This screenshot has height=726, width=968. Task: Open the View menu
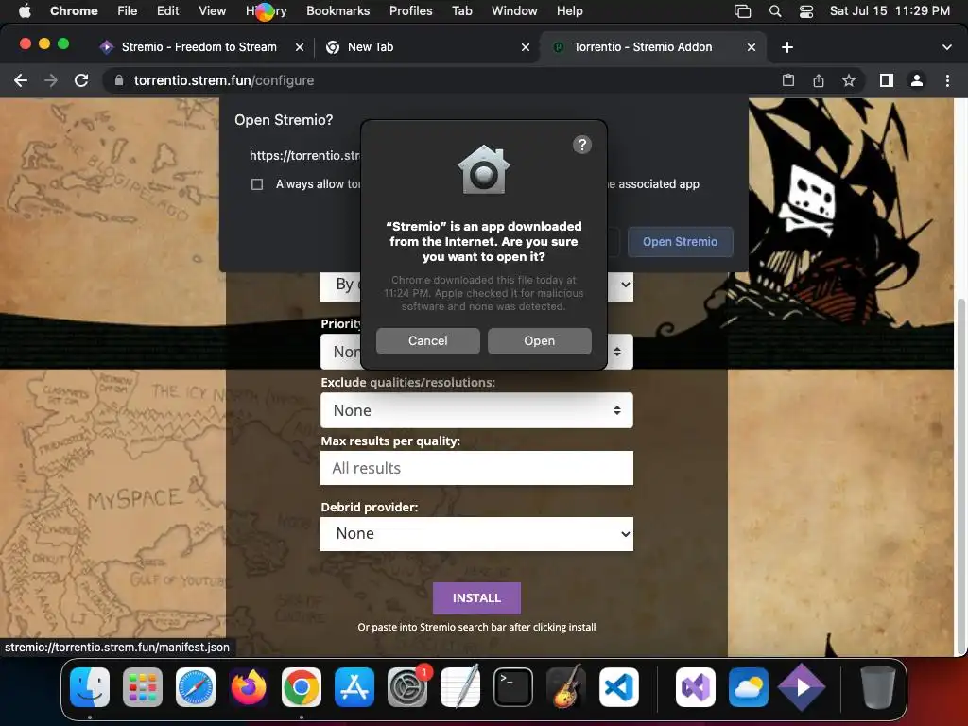[212, 11]
